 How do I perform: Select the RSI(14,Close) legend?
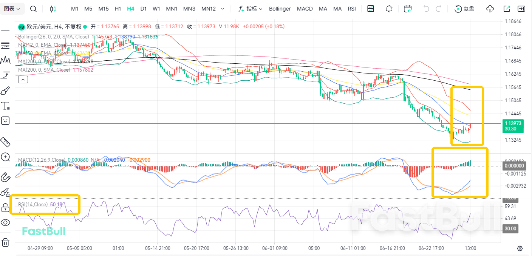33,204
